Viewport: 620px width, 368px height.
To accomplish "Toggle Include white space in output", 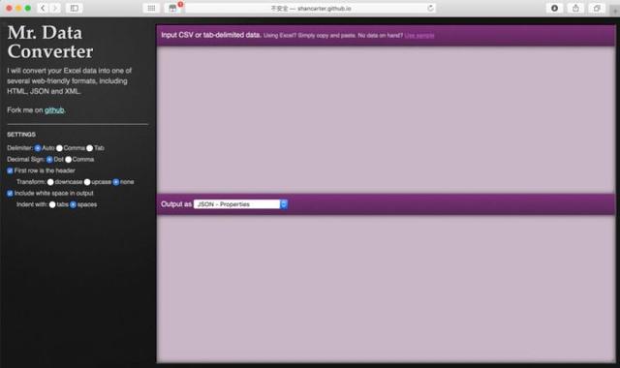I will click(10, 194).
